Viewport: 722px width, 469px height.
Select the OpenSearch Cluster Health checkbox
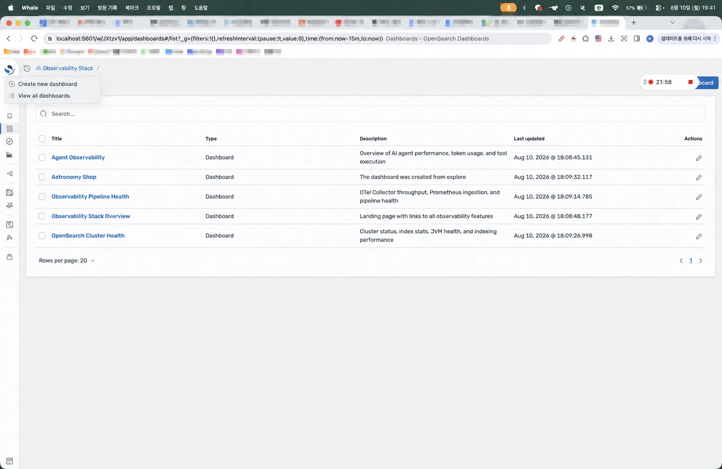[42, 236]
